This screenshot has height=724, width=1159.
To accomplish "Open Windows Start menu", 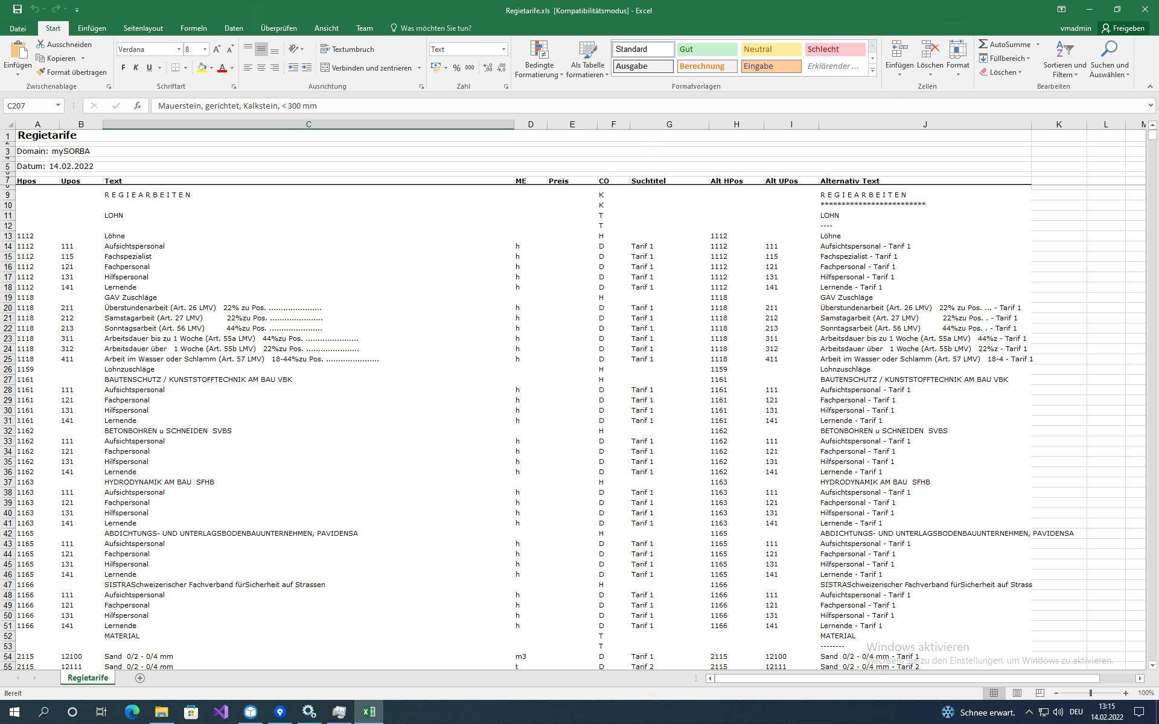I will 14,712.
